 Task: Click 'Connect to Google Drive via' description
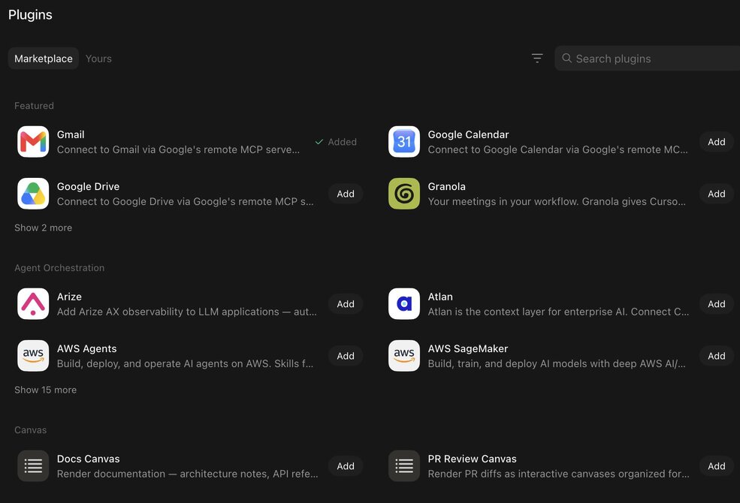tap(185, 201)
